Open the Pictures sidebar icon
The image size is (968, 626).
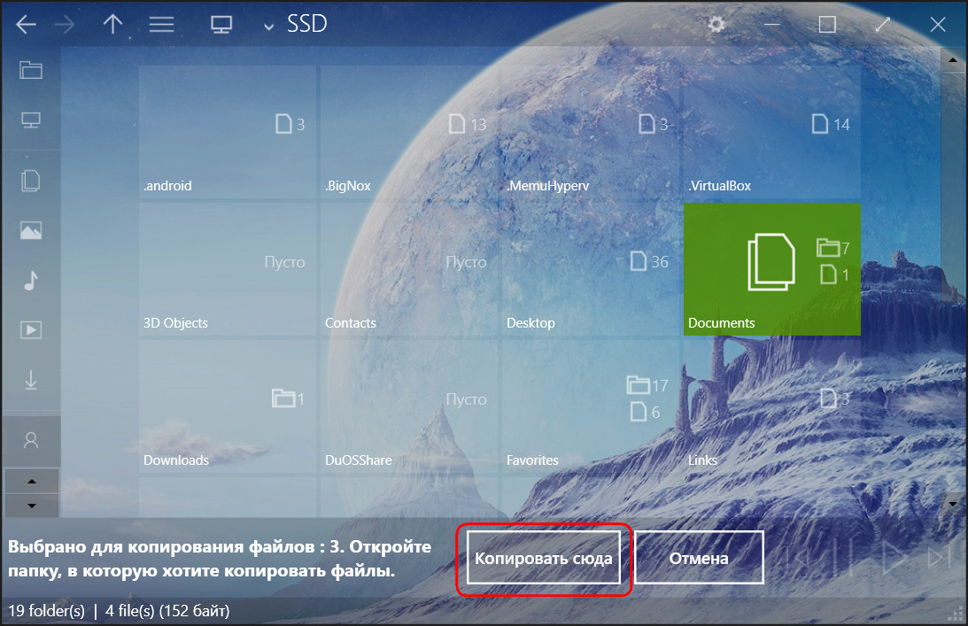[x=31, y=230]
